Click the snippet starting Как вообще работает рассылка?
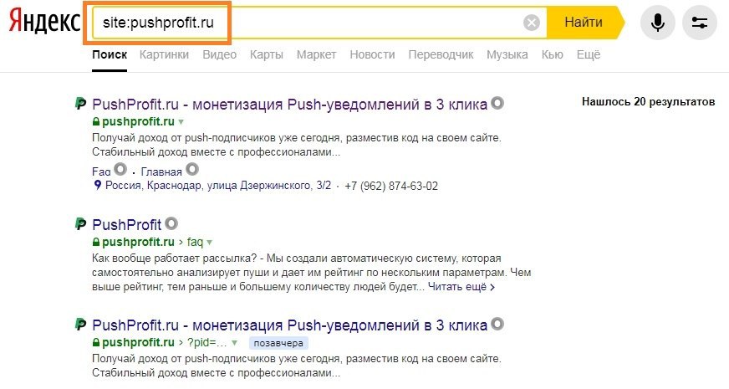This screenshot has width=729, height=389. point(312,272)
